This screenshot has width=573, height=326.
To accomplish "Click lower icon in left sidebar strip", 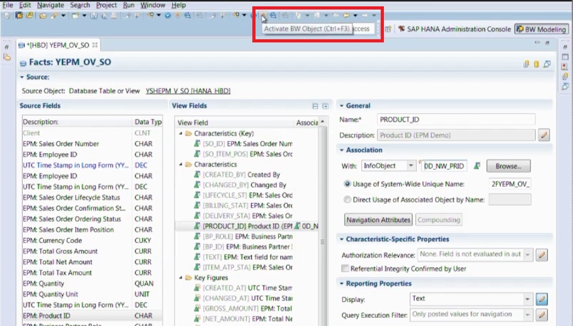I will tap(6, 58).
